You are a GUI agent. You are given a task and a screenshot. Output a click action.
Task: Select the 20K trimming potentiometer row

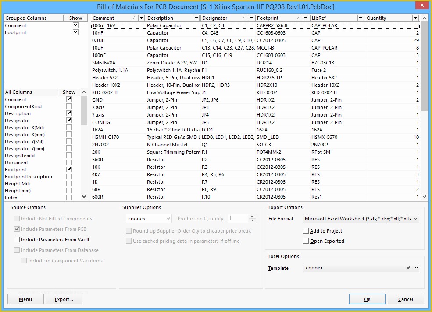point(255,152)
